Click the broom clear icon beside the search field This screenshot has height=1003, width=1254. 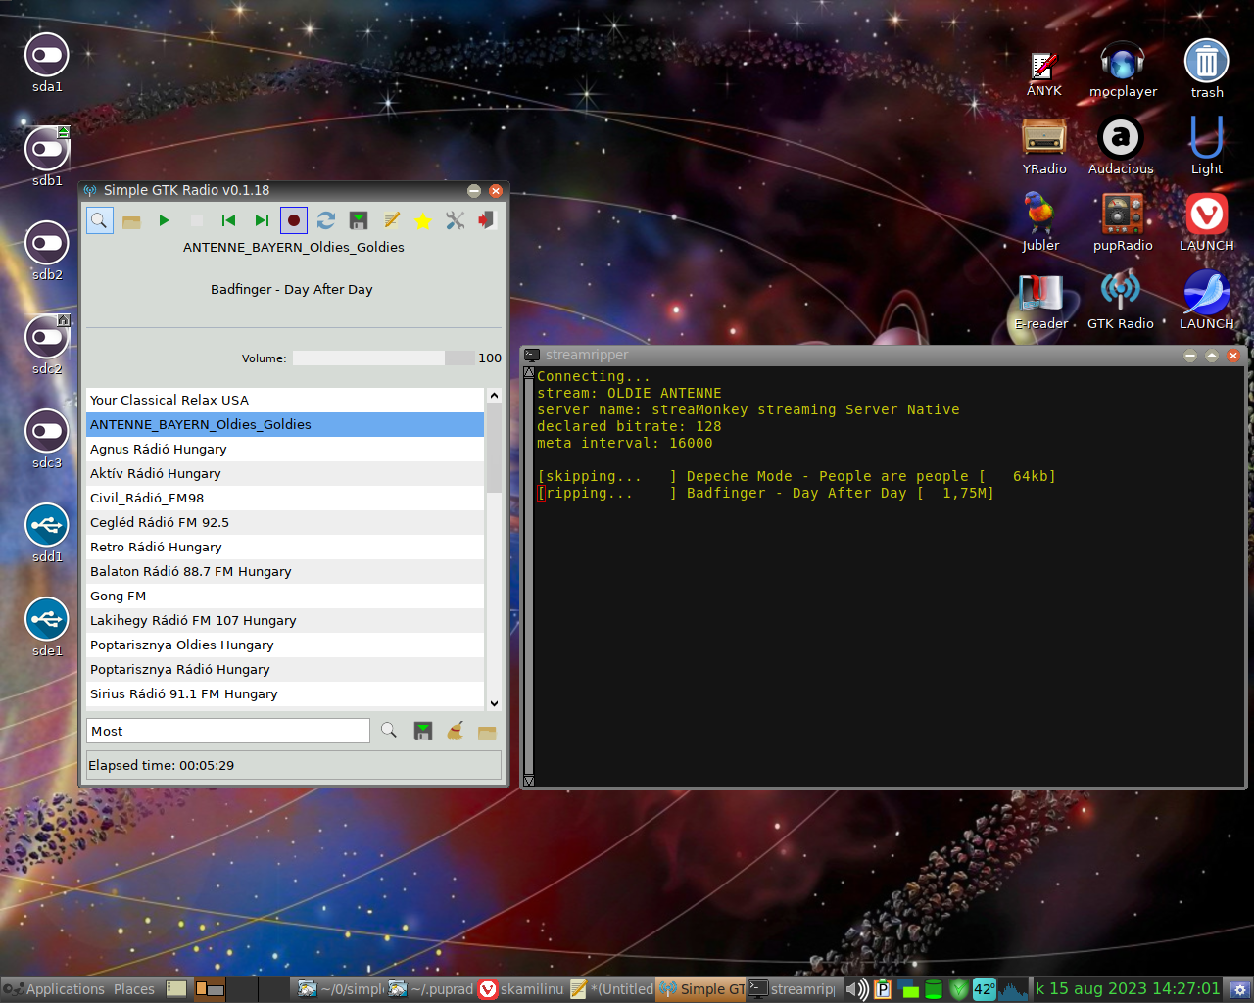[456, 731]
